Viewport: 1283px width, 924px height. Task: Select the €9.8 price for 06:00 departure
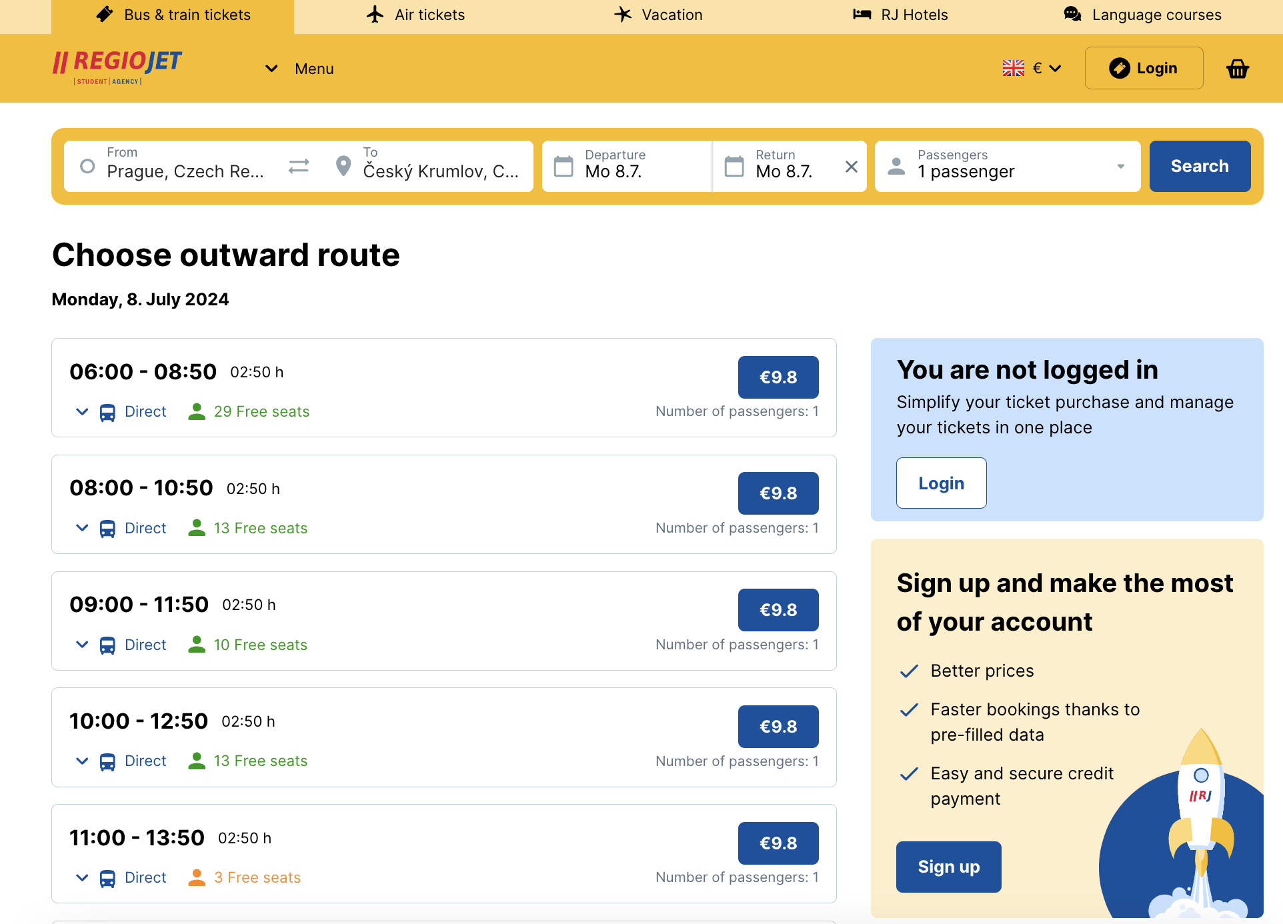(778, 377)
